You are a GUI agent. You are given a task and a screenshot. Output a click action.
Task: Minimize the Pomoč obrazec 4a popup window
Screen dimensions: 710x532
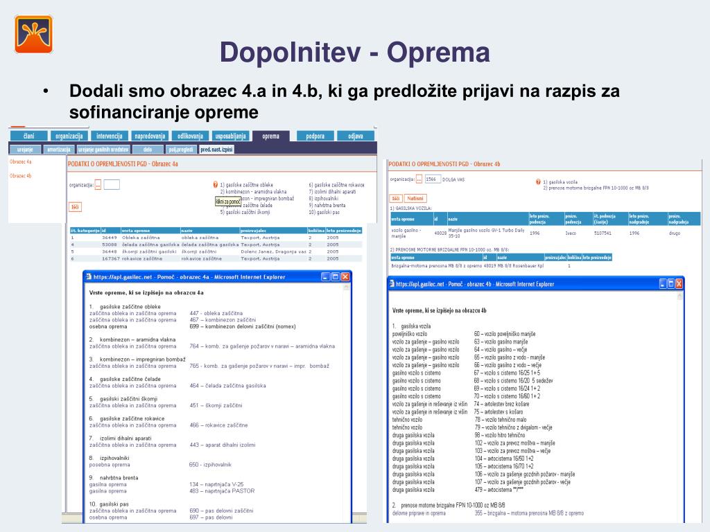[x=326, y=277]
